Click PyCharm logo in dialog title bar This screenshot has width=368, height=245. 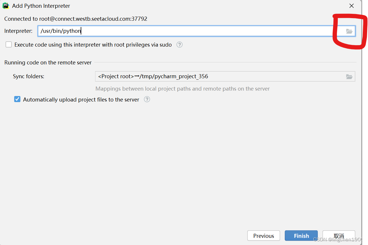(6, 6)
